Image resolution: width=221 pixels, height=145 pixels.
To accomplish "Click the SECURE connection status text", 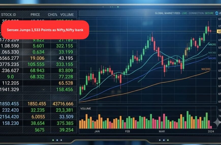I will [209, 13].
